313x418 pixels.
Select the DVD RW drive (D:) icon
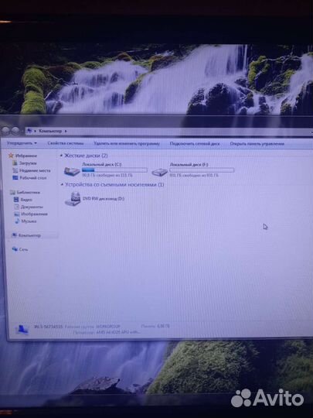[73, 199]
